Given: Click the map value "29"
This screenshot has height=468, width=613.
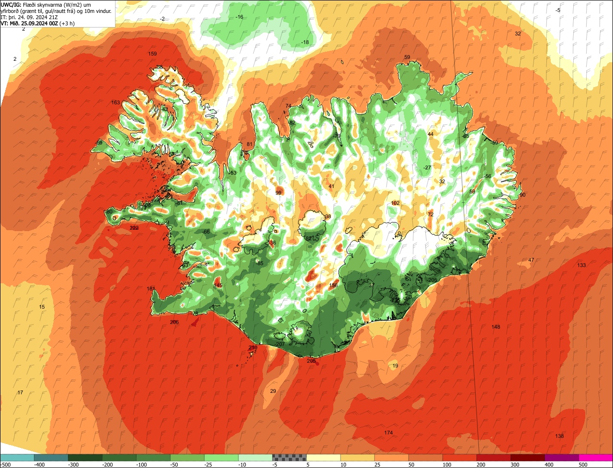Looking at the screenshot, I should coord(273,391).
